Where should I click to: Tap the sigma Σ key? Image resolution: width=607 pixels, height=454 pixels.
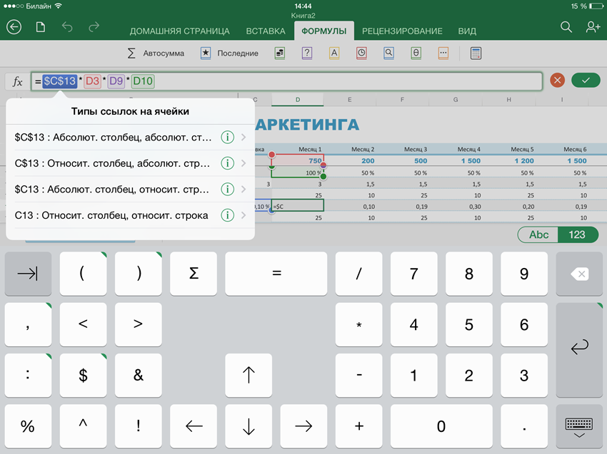coord(194,274)
